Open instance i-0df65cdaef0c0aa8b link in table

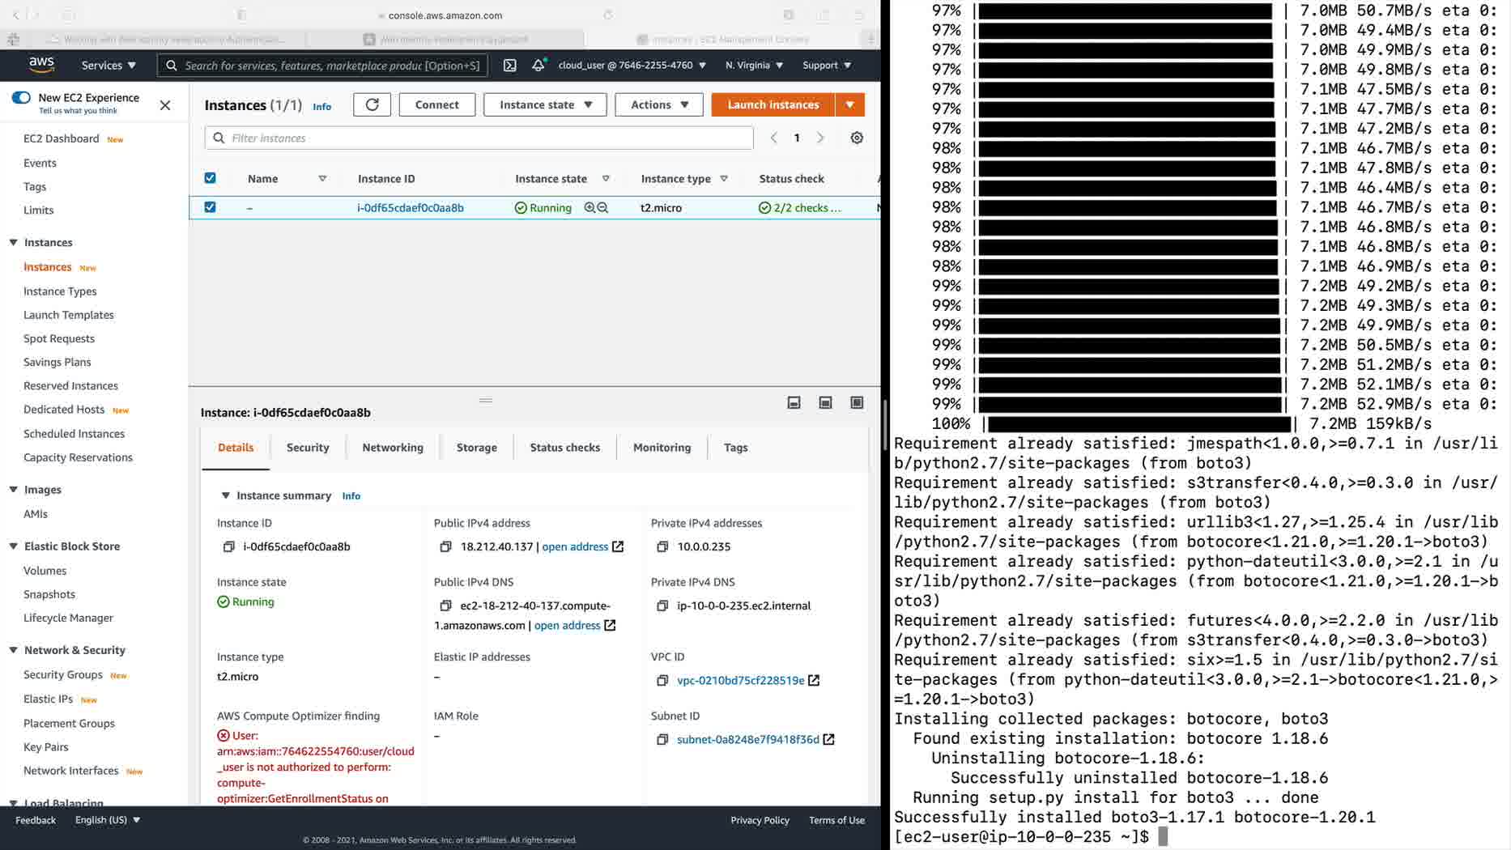(411, 208)
